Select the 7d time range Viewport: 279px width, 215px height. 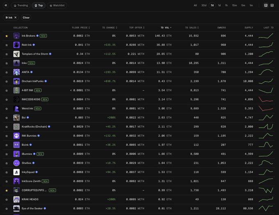point(212,5)
